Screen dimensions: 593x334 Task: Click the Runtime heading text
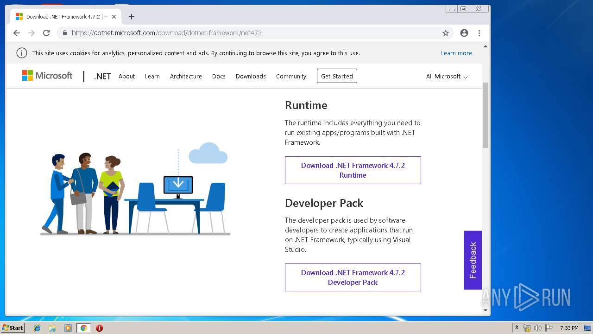coord(306,105)
